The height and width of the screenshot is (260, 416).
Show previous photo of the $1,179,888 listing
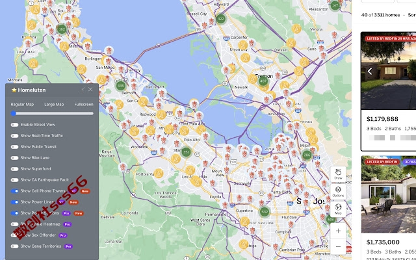coord(370,71)
